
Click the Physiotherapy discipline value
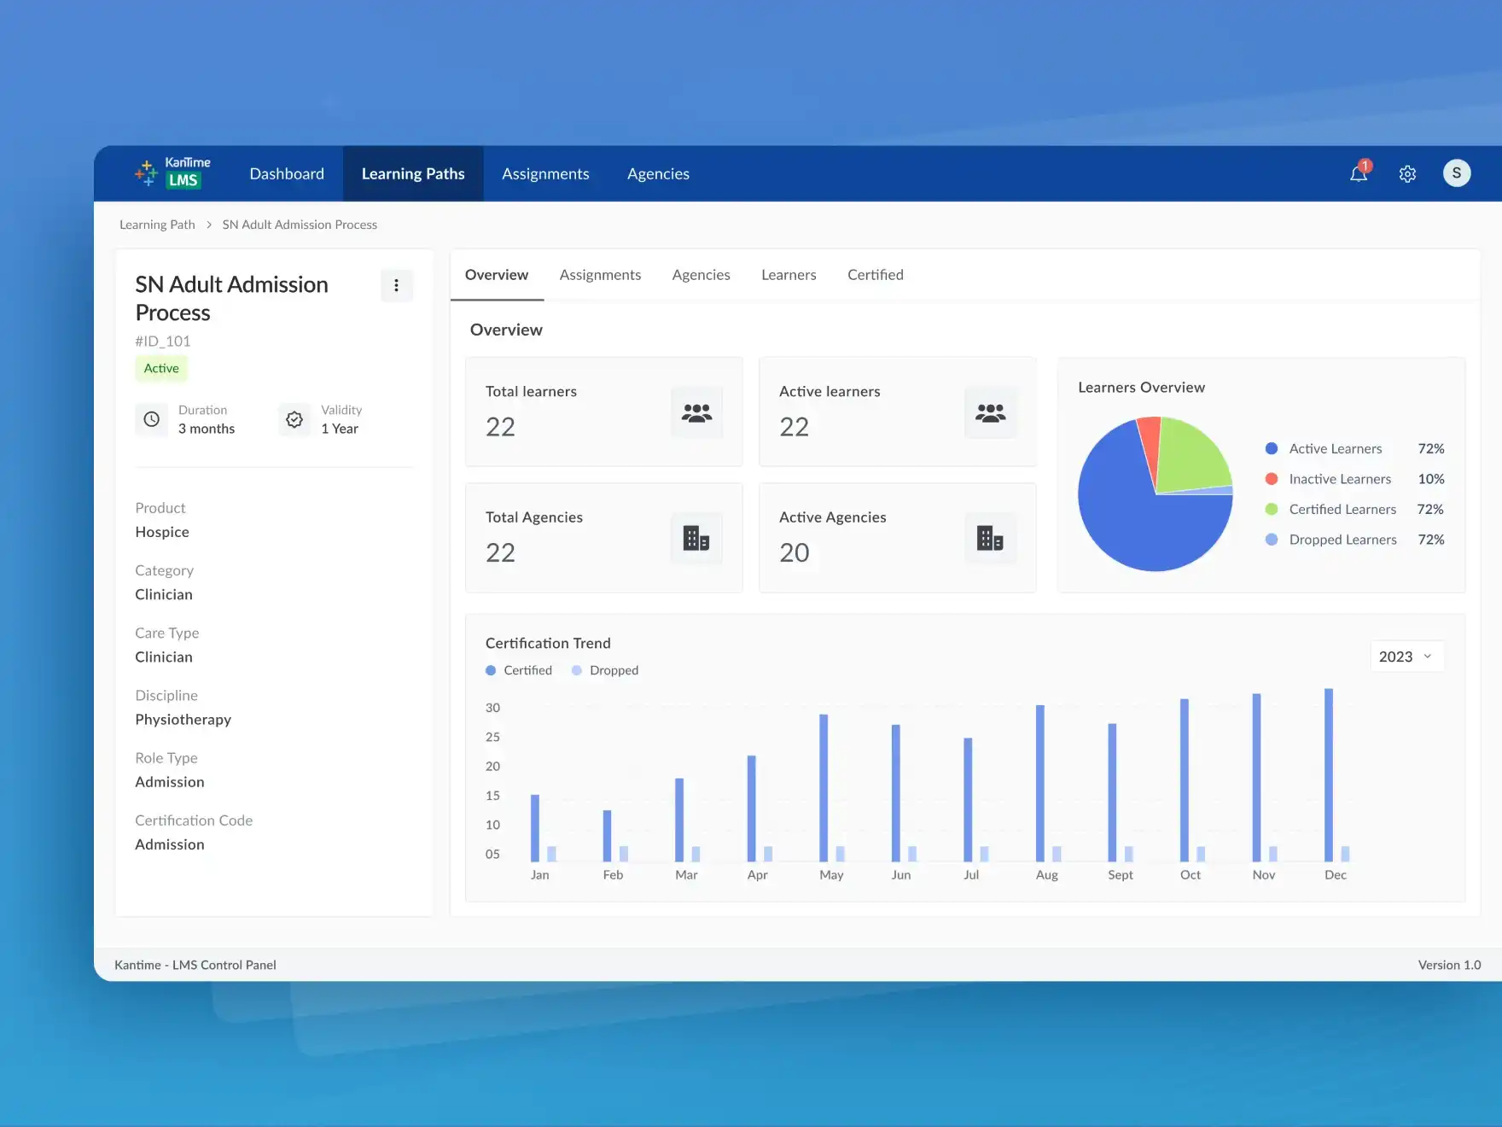pos(183,720)
